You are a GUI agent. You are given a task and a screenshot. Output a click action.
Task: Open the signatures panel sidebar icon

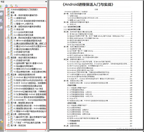(2, 21)
